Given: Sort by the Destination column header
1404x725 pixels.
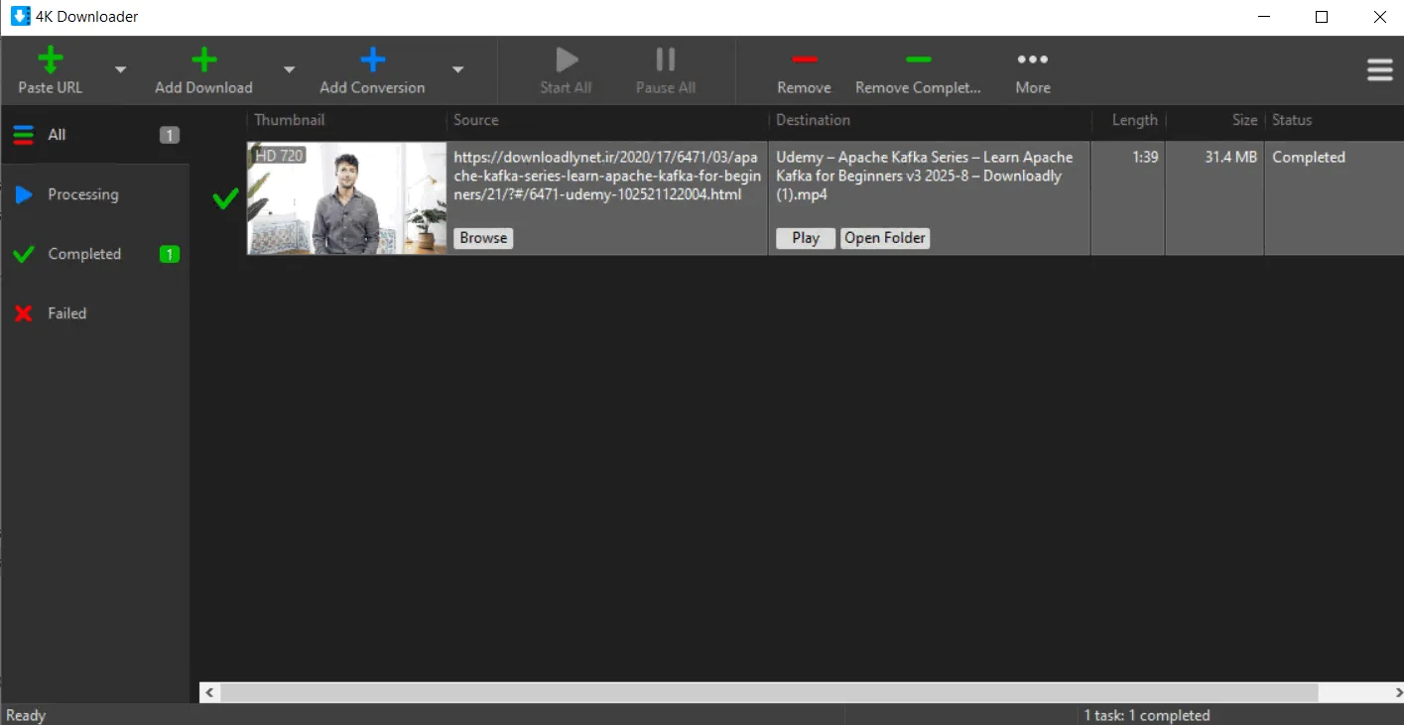Looking at the screenshot, I should click(929, 120).
